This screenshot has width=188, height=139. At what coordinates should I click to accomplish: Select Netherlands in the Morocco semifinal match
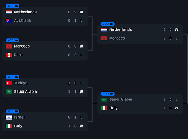pyautogui.click(x=121, y=30)
